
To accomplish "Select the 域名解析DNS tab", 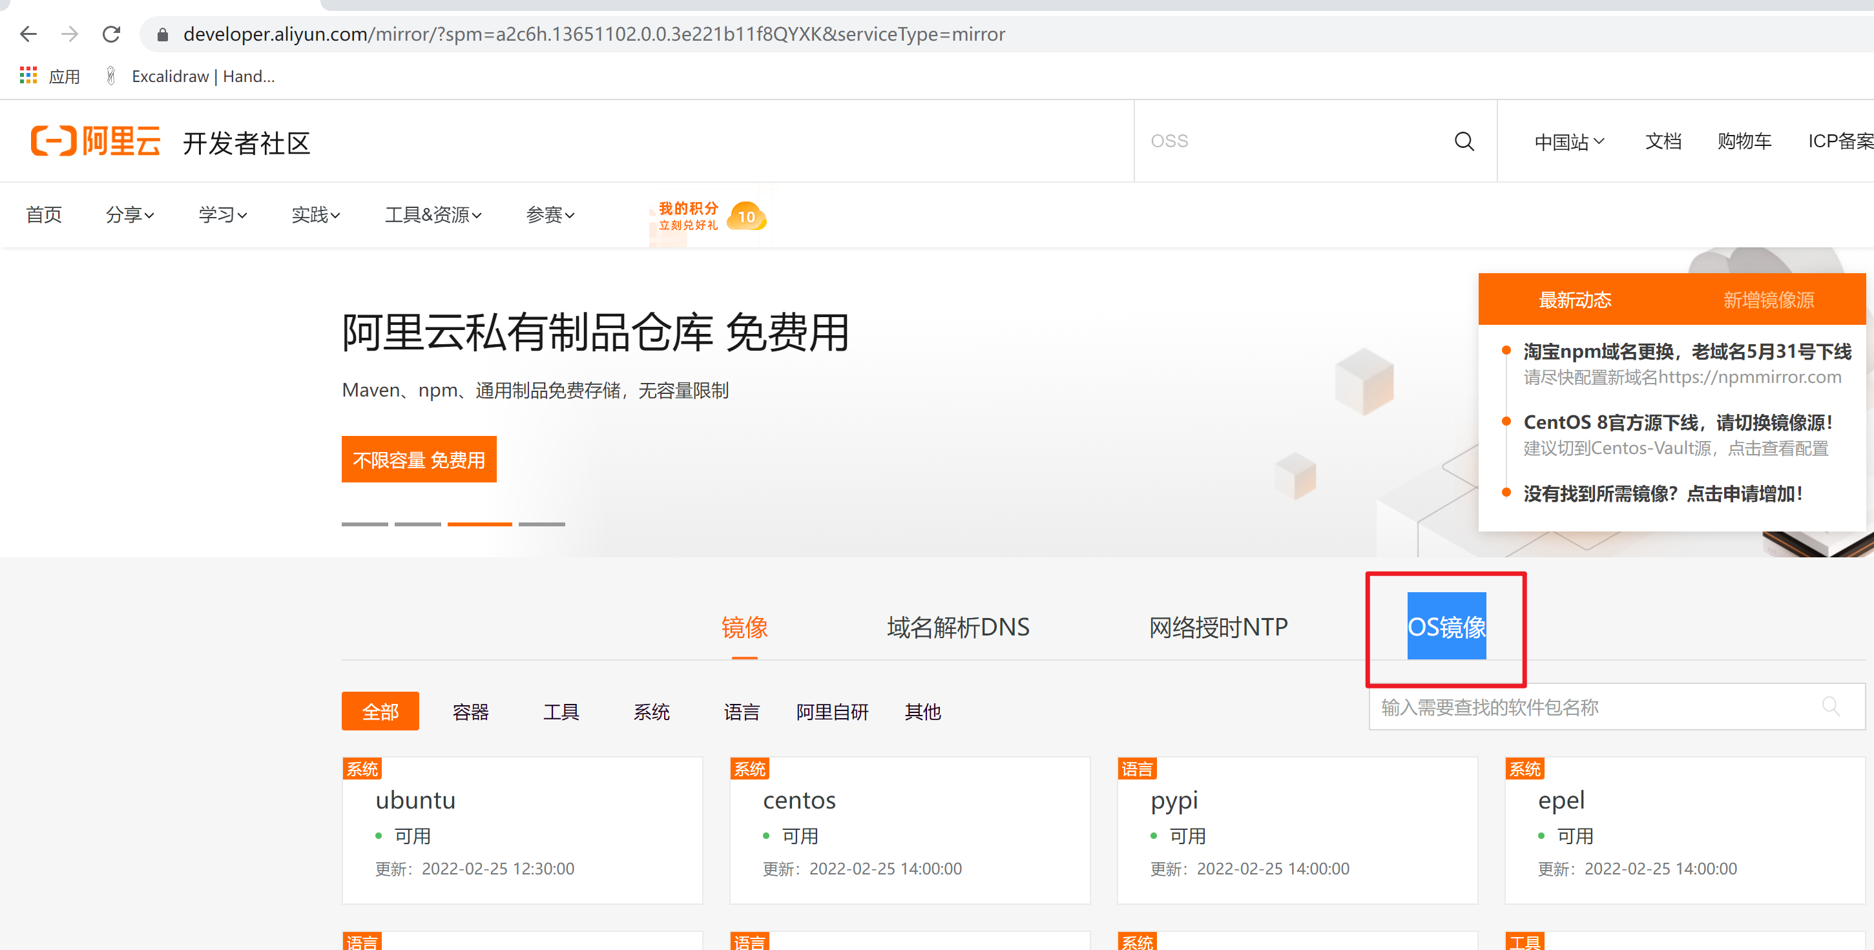I will (x=958, y=627).
